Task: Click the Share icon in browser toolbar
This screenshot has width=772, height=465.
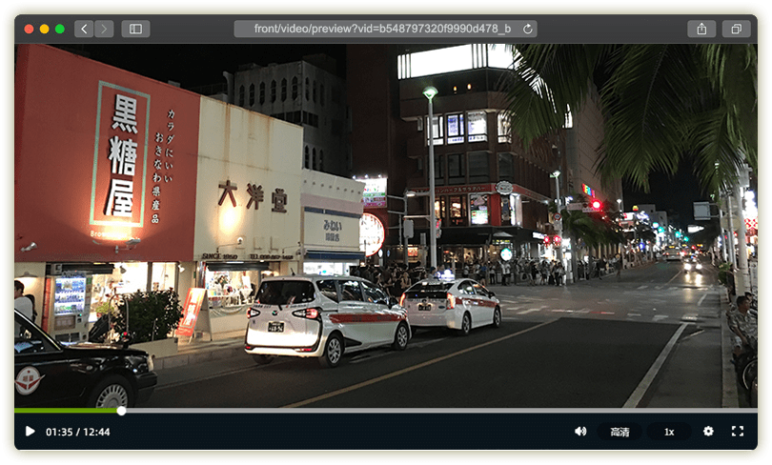Action: coord(701,29)
